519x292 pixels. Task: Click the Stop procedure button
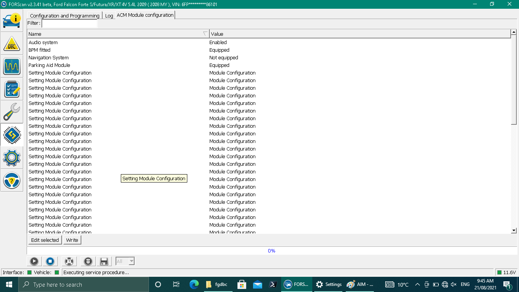(x=50, y=261)
